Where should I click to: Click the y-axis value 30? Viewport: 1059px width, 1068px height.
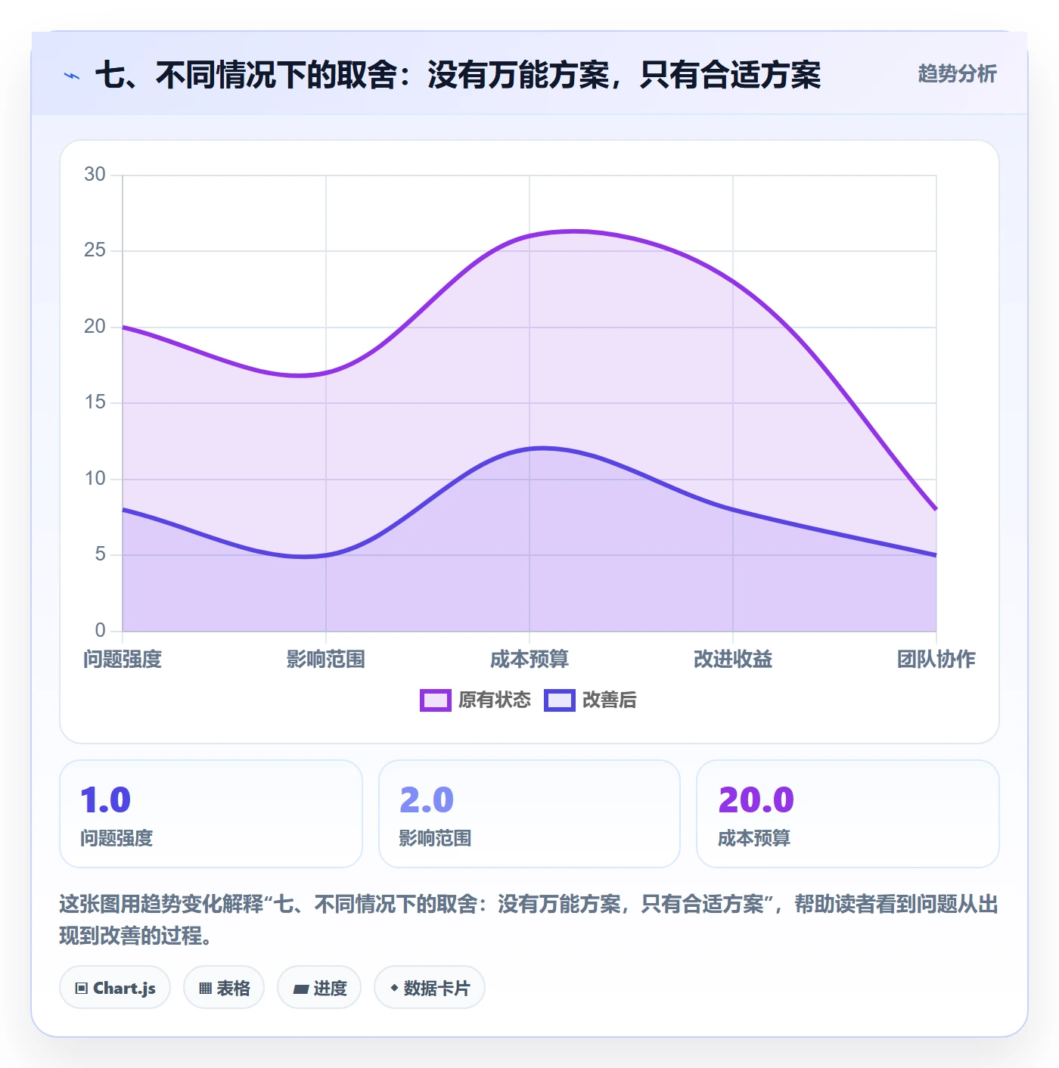click(x=95, y=175)
